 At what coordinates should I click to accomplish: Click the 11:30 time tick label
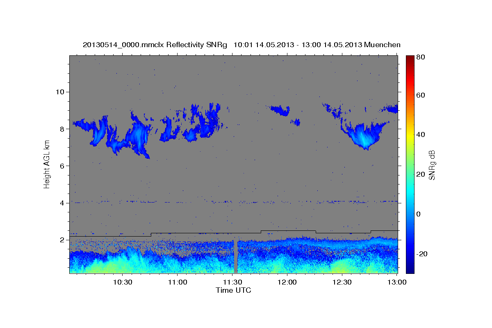(x=232, y=282)
